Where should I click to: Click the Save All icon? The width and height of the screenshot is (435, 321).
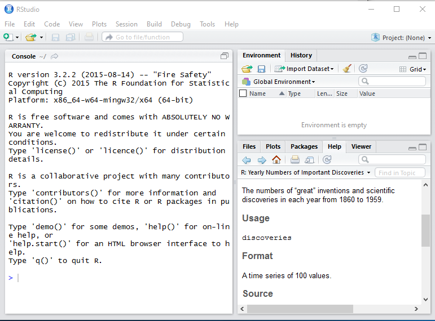(x=71, y=37)
